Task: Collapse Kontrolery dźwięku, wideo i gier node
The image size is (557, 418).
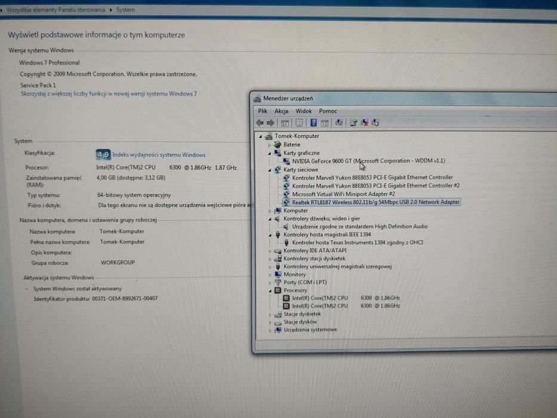Action: pyautogui.click(x=270, y=219)
